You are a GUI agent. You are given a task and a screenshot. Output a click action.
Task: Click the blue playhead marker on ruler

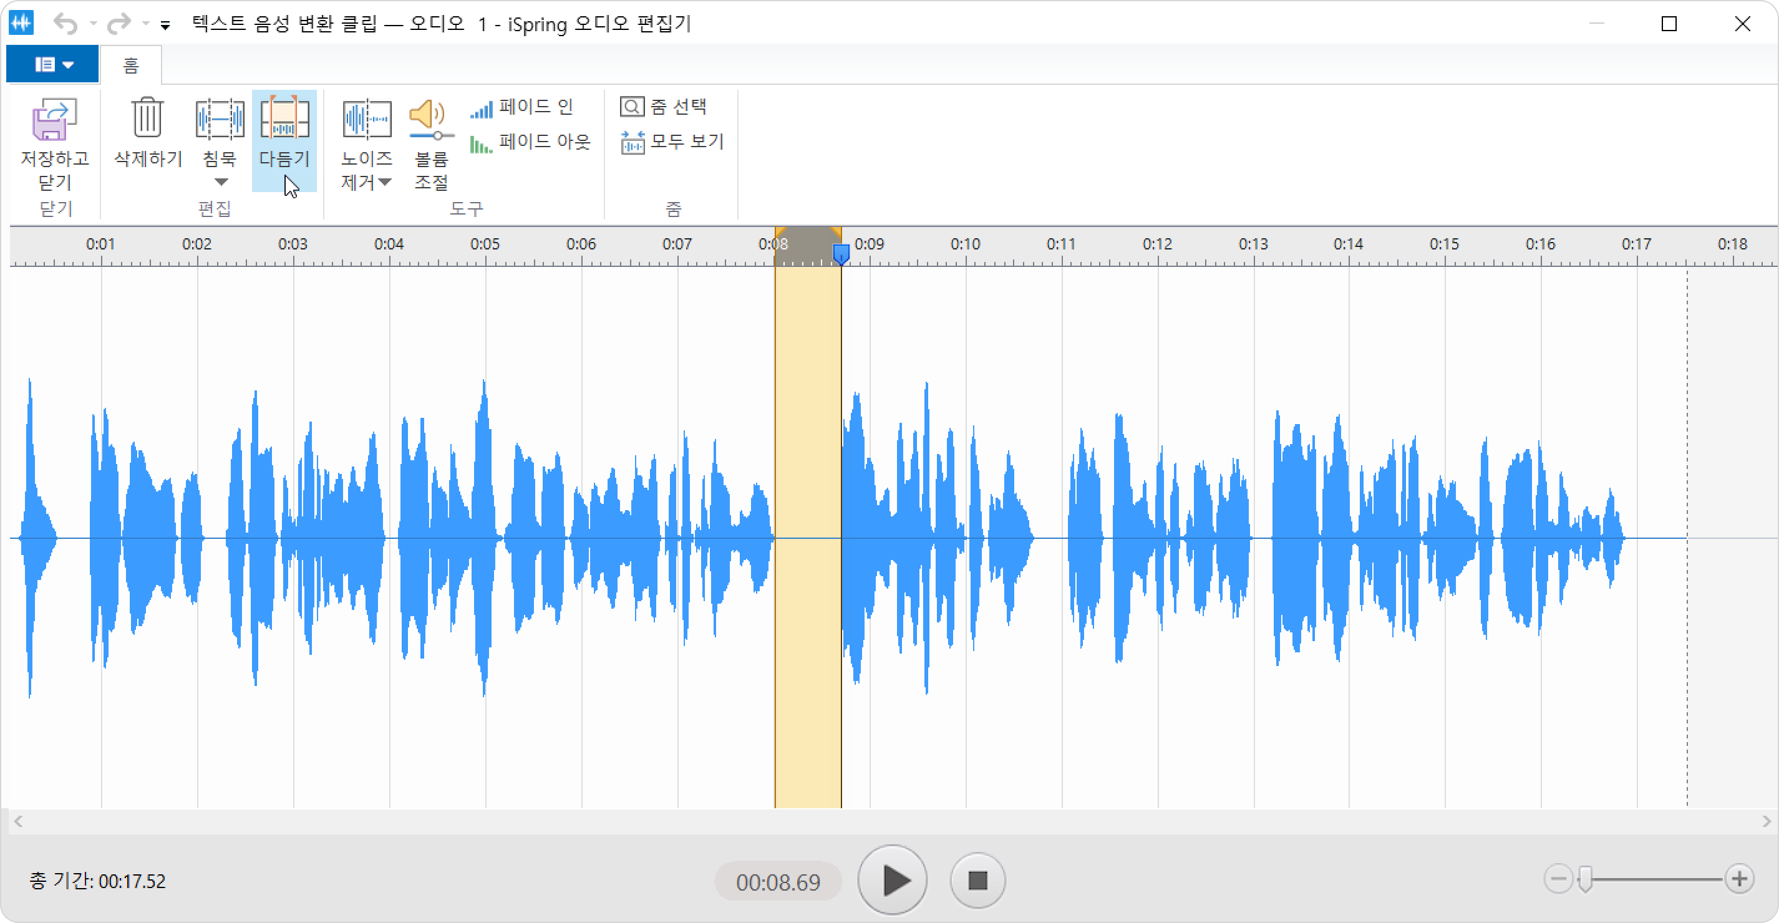coord(841,253)
